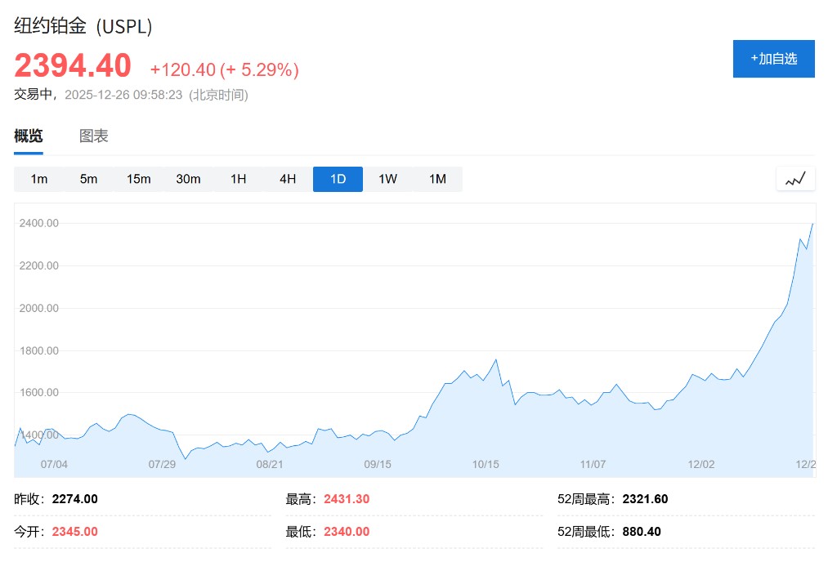Click the chart type line icon
837x562 pixels.
click(x=795, y=179)
